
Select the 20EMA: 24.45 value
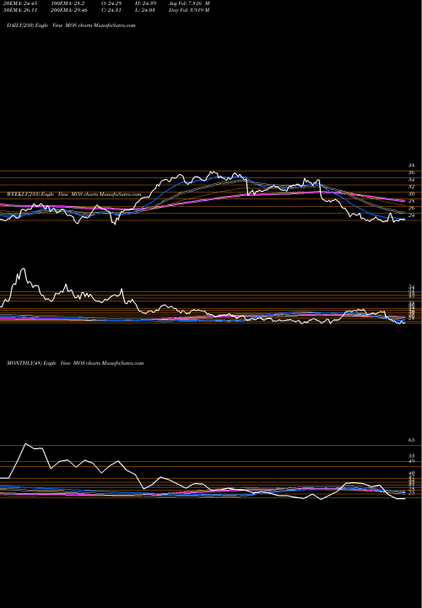point(22,3)
